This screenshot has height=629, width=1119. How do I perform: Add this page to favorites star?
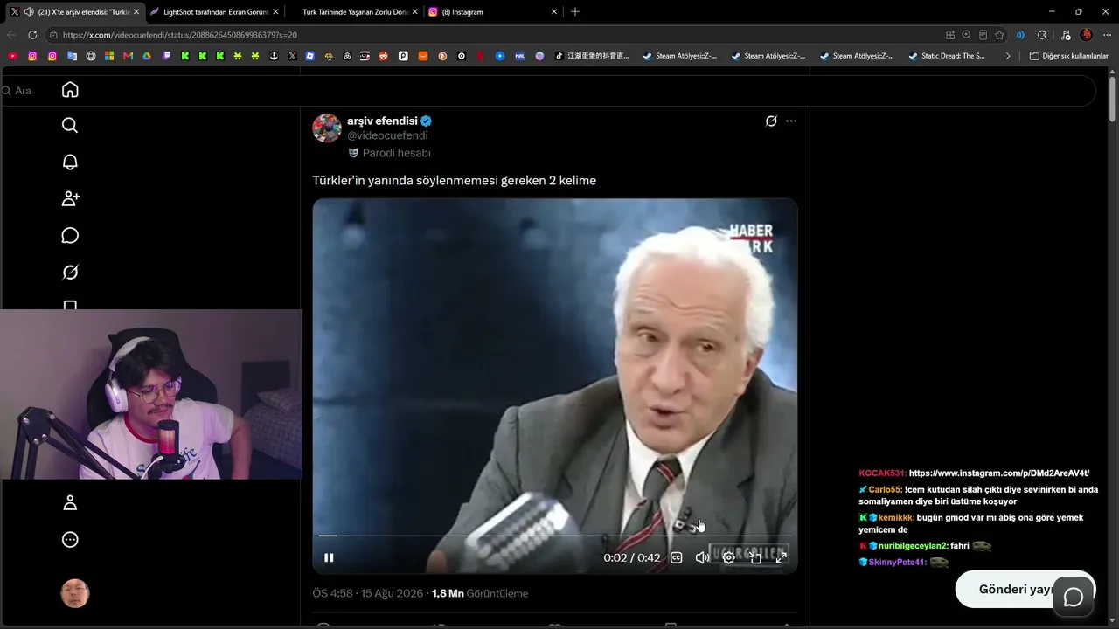point(999,35)
